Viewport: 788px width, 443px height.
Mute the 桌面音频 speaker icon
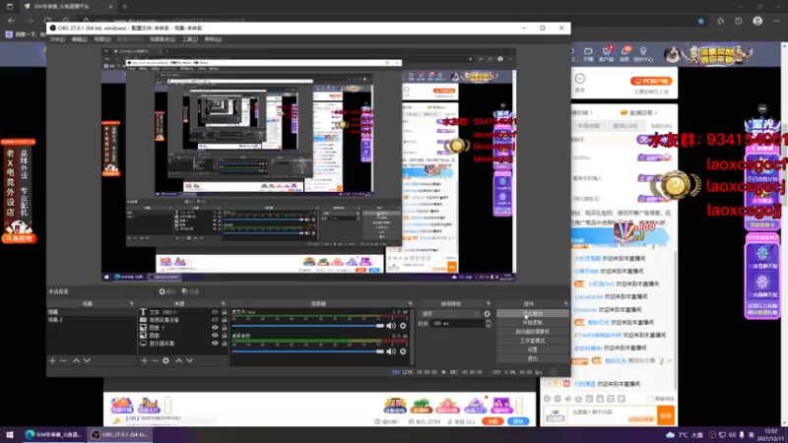pos(391,351)
